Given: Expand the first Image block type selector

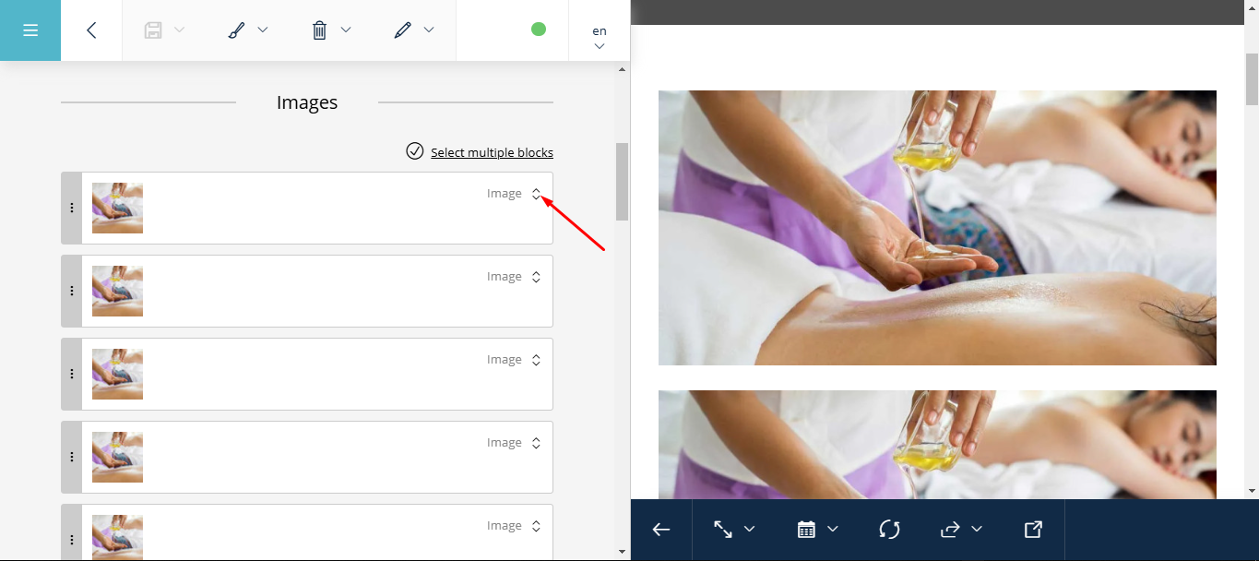Looking at the screenshot, I should [x=536, y=194].
